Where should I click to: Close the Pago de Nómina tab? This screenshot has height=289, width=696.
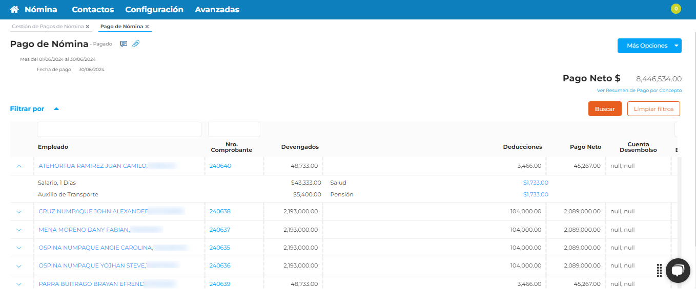click(x=147, y=27)
